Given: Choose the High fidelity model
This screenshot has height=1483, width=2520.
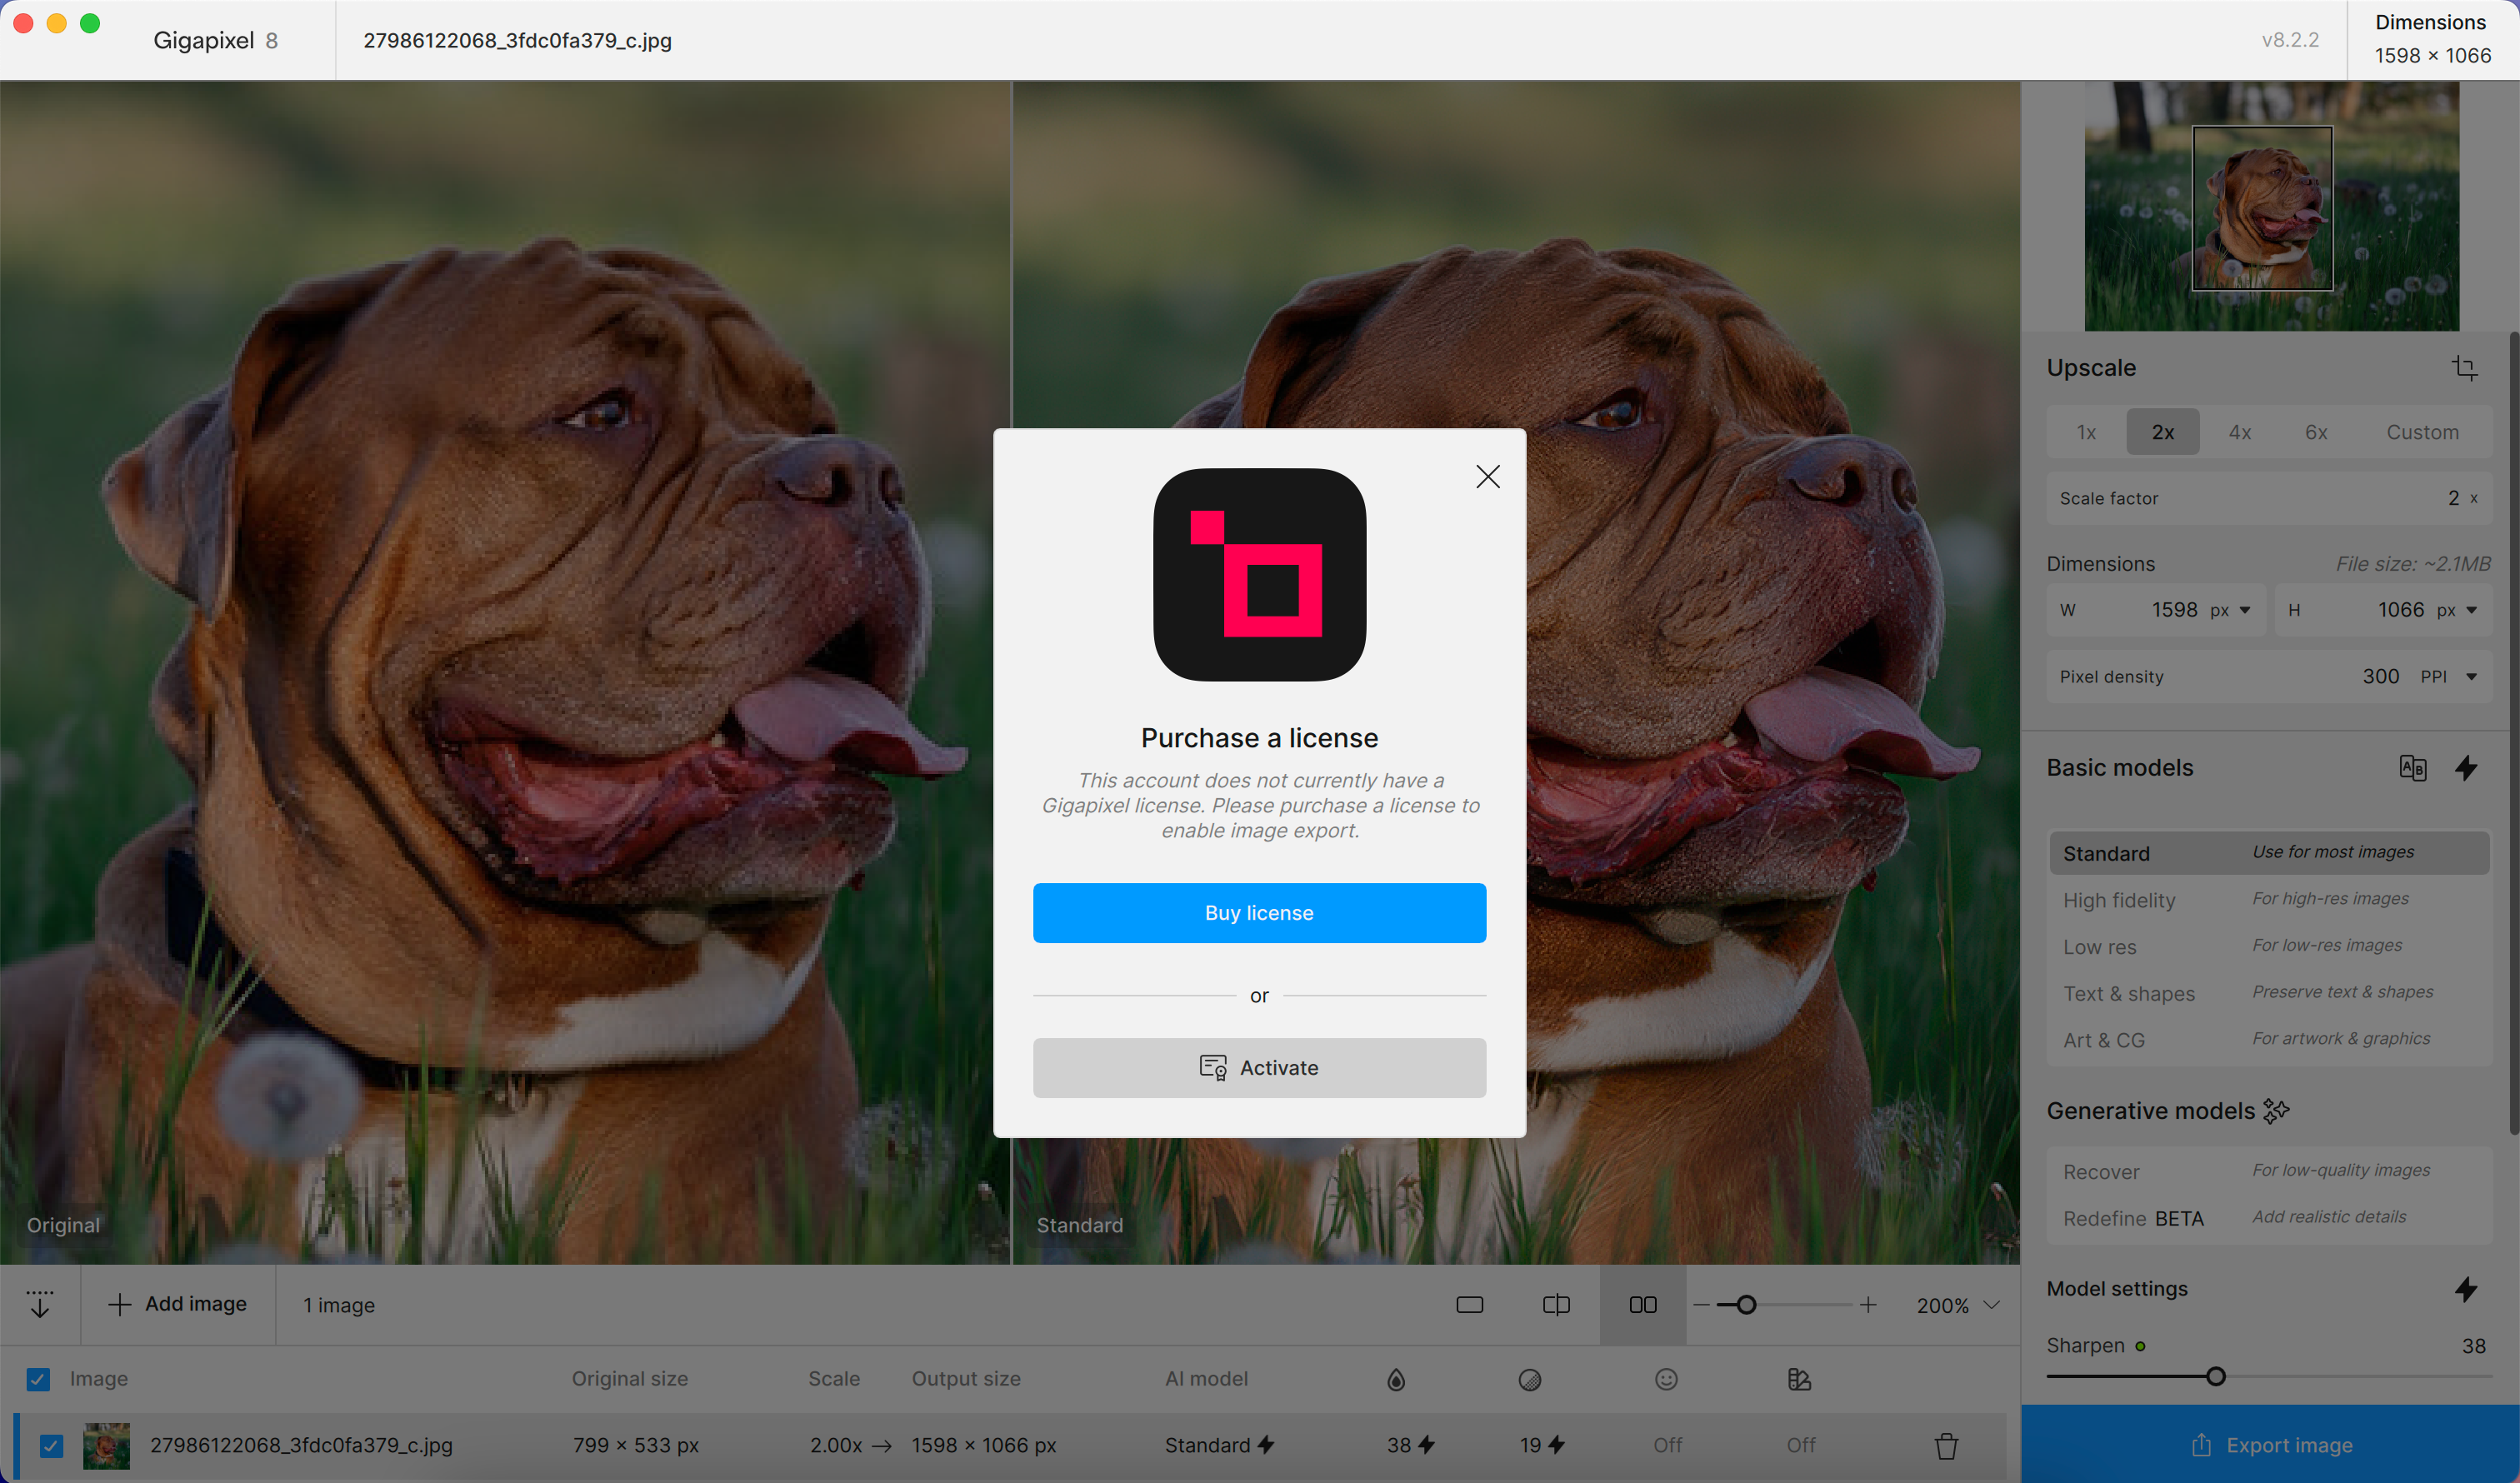Looking at the screenshot, I should click(2119, 900).
